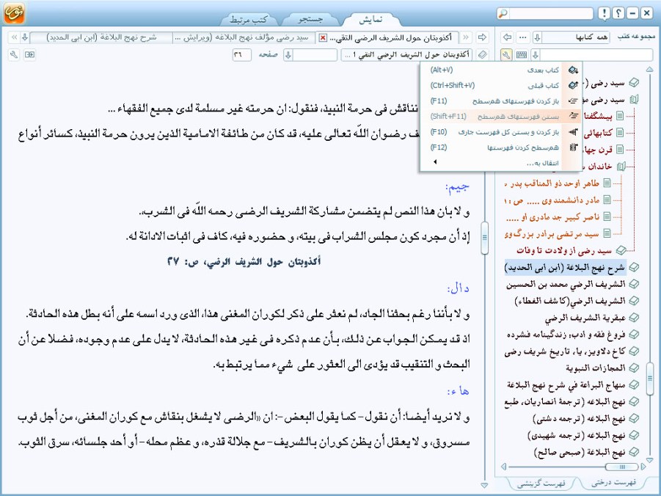The height and width of the screenshot is (496, 661).
Task: Click the page number field showing ٣٦
Action: tap(241, 54)
